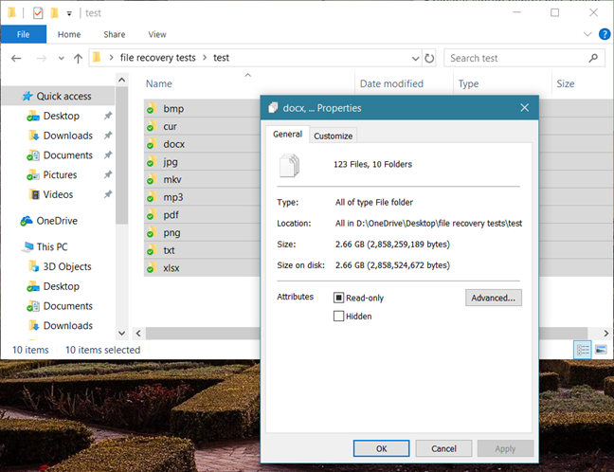Click the Forward navigation arrow
This screenshot has height=472, width=614.
(41, 59)
